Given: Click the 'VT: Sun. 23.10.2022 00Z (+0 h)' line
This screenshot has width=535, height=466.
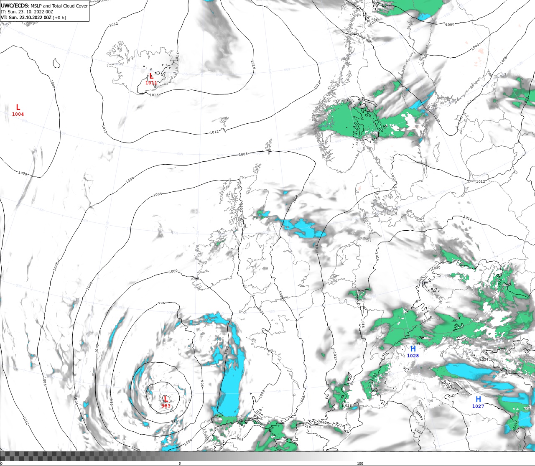Looking at the screenshot, I should [x=33, y=18].
